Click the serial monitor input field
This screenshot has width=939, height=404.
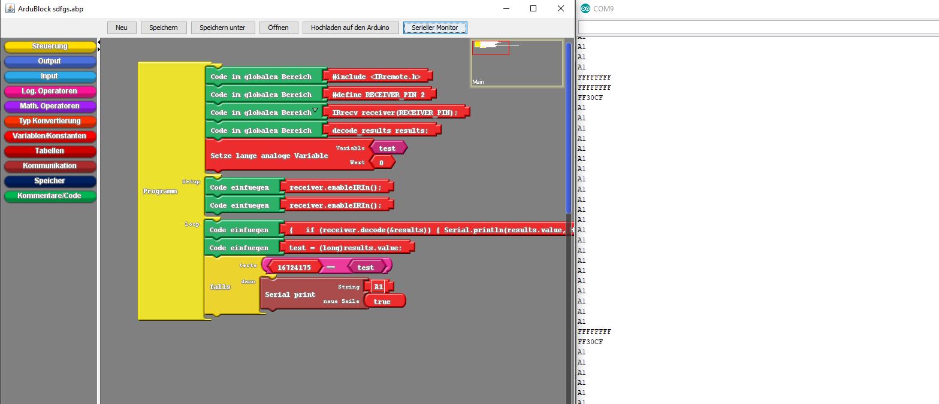tap(757, 28)
